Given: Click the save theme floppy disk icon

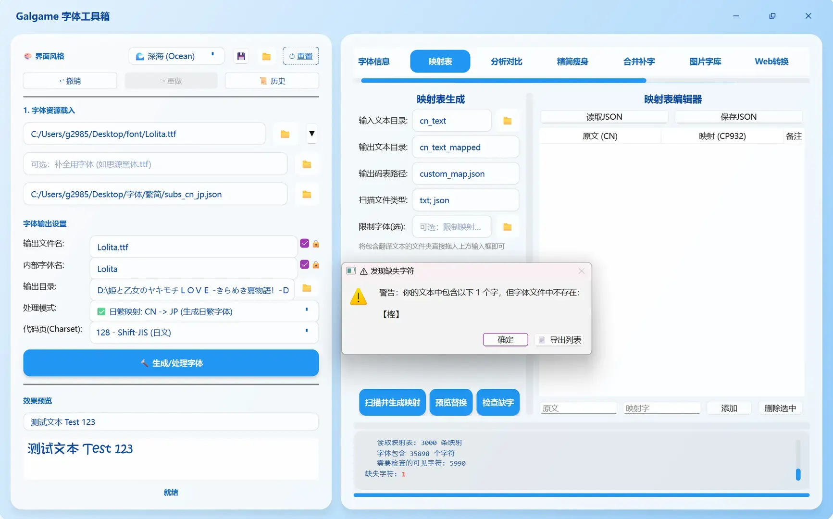Looking at the screenshot, I should coord(241,56).
